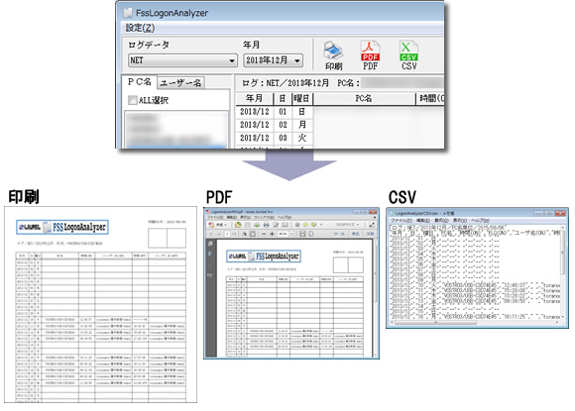Select the 2013/12 01 日 row
This screenshot has height=411, width=575.
coord(340,112)
